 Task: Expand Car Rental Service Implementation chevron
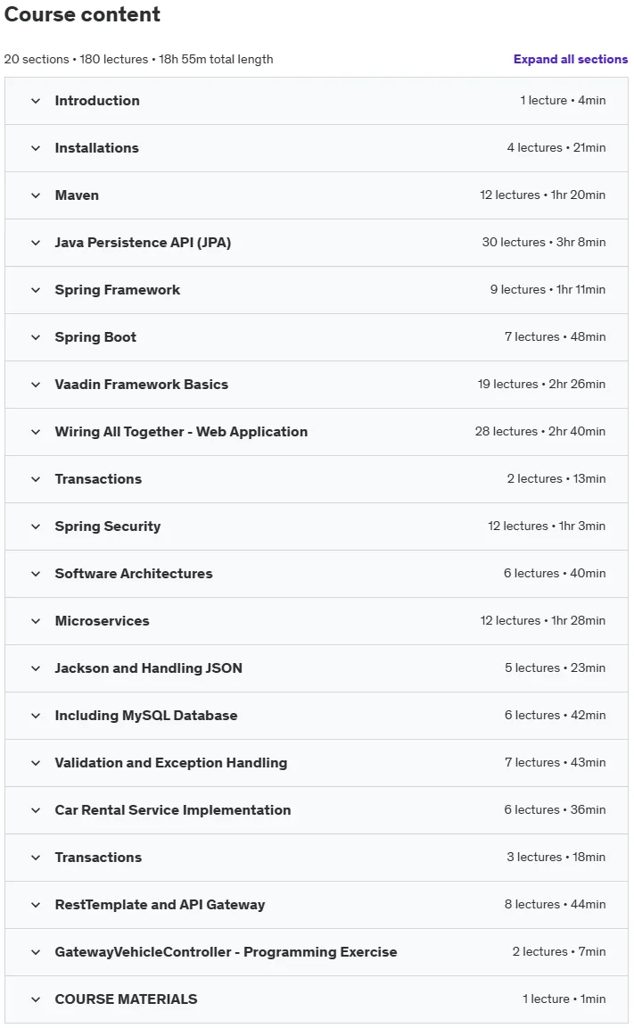click(x=36, y=810)
